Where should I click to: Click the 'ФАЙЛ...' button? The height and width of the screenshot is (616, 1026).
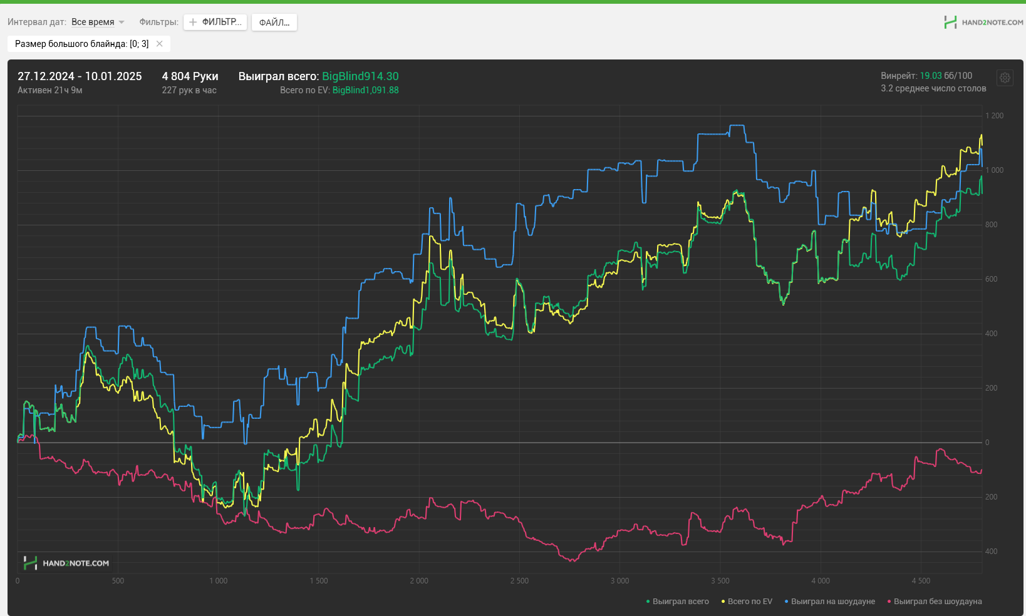(274, 23)
